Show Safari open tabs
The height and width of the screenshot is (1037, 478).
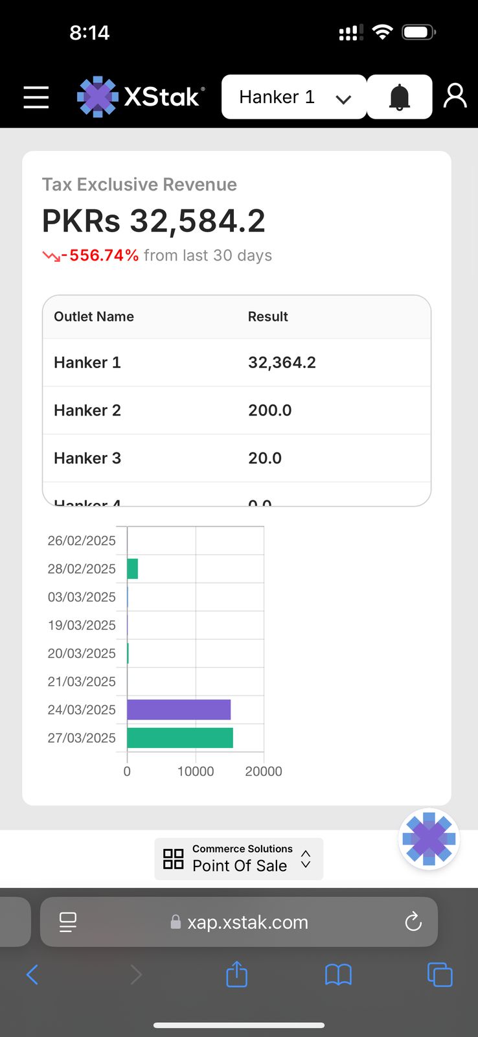click(x=440, y=974)
